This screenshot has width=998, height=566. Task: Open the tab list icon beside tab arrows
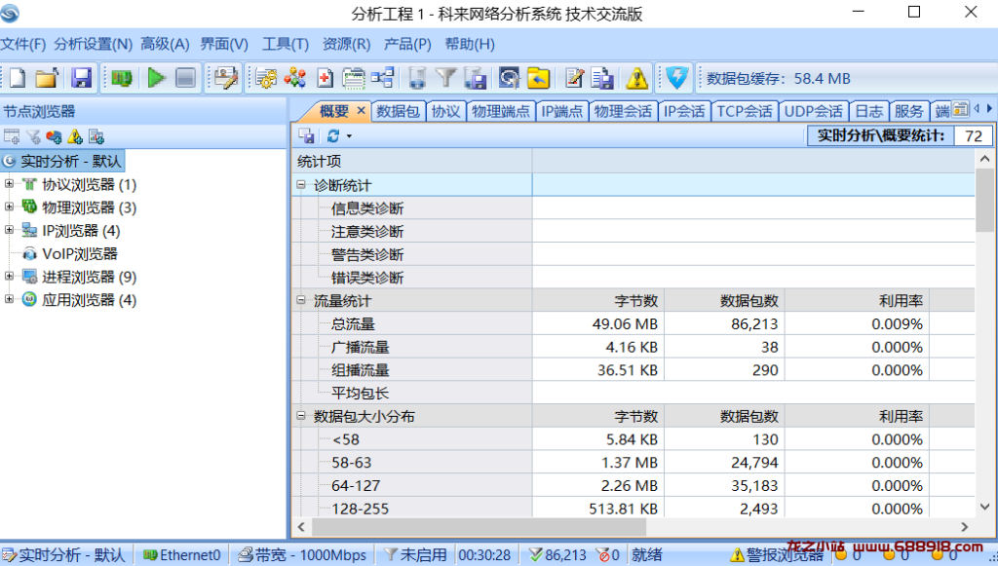click(x=960, y=109)
